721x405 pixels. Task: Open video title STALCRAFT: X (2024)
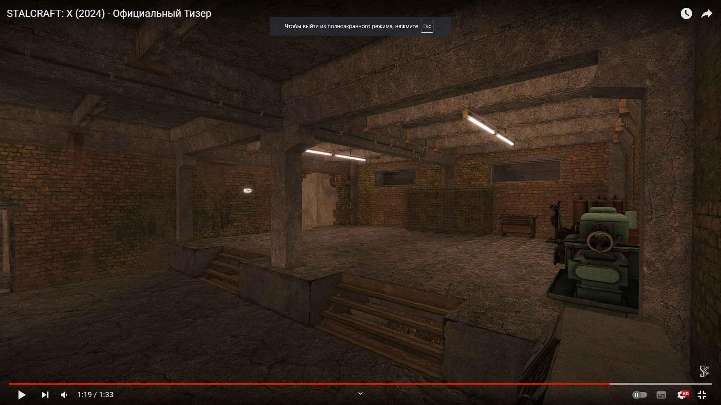point(109,13)
